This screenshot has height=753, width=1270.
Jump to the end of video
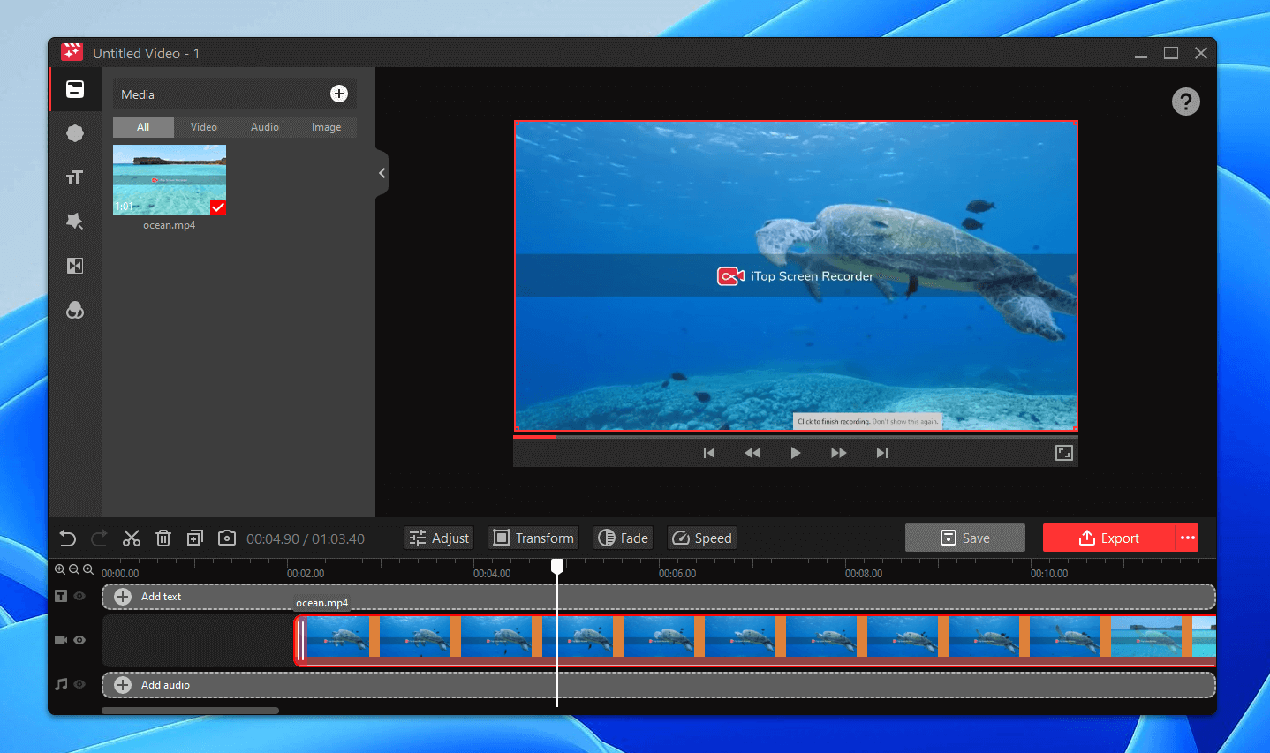click(x=882, y=453)
